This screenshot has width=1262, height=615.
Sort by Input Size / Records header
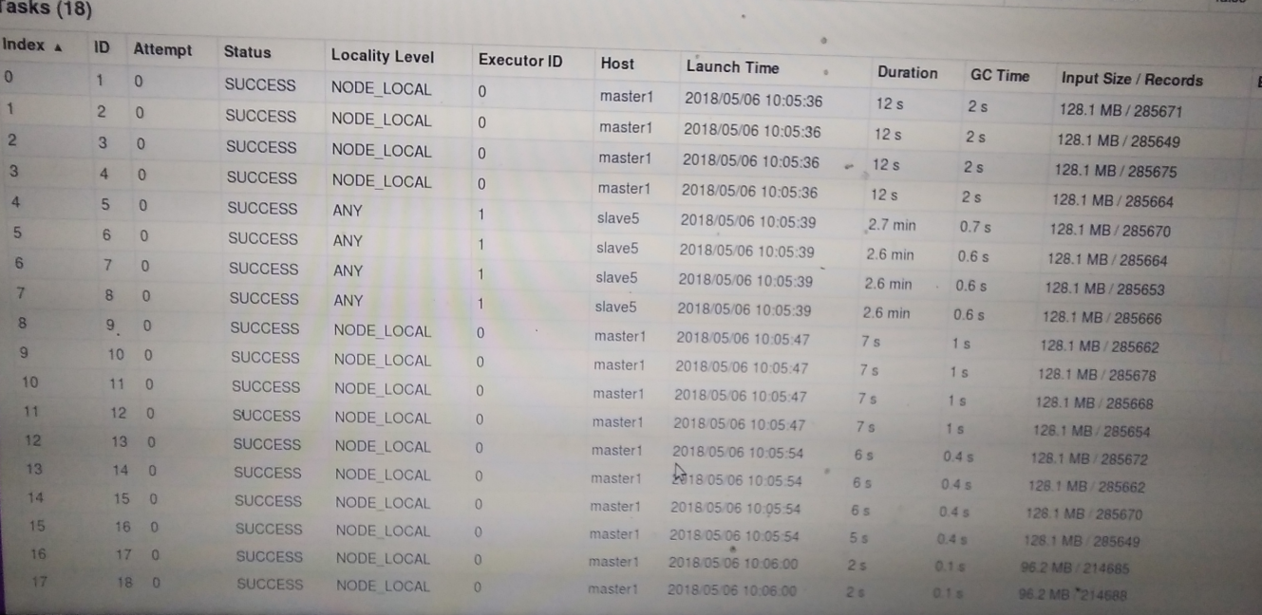[1131, 80]
